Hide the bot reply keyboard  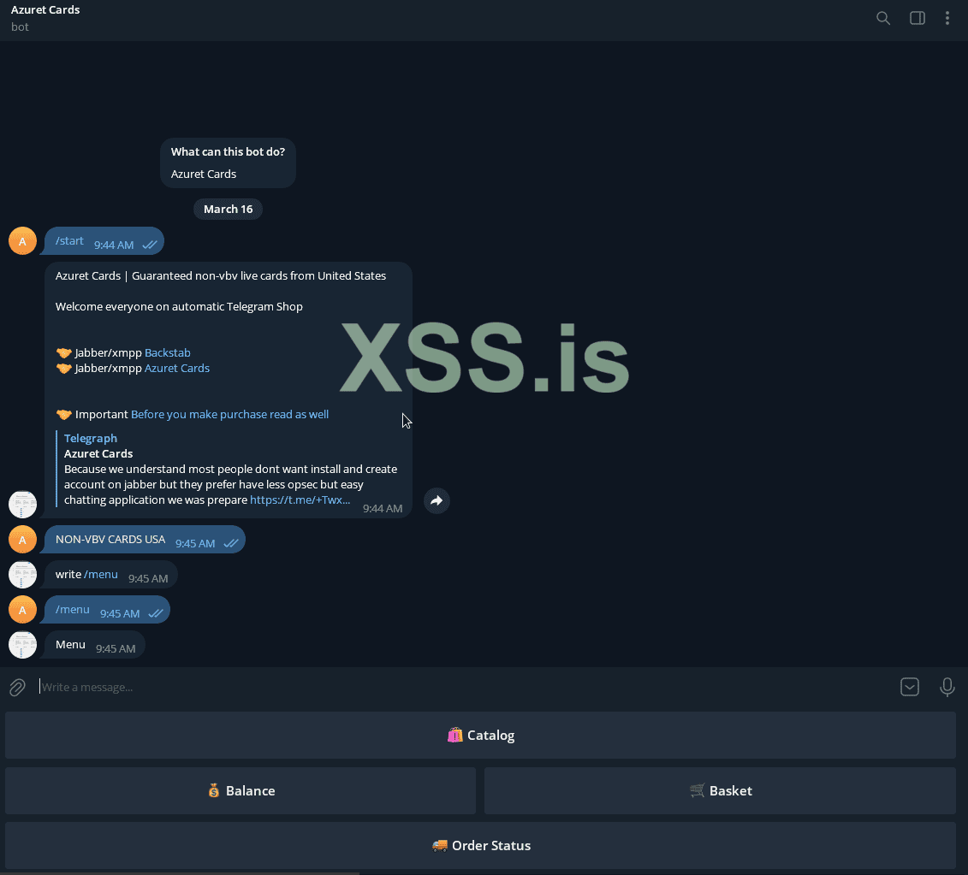pyautogui.click(x=910, y=687)
